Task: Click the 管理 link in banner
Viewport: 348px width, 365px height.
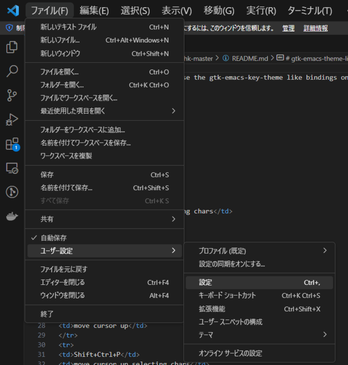Action: tap(288, 28)
